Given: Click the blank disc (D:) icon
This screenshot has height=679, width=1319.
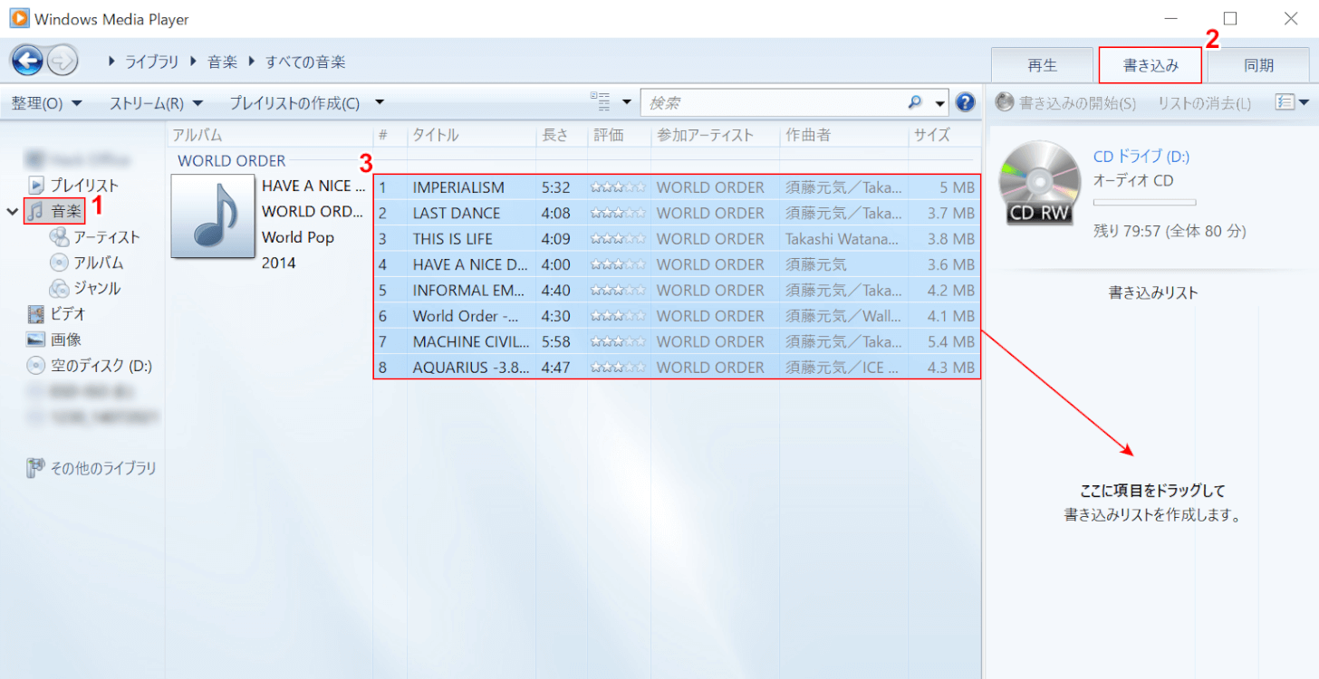Looking at the screenshot, I should [36, 366].
